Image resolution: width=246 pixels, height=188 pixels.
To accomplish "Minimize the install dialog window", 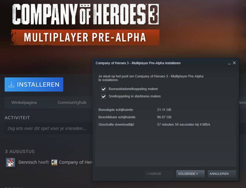I will (x=229, y=64).
